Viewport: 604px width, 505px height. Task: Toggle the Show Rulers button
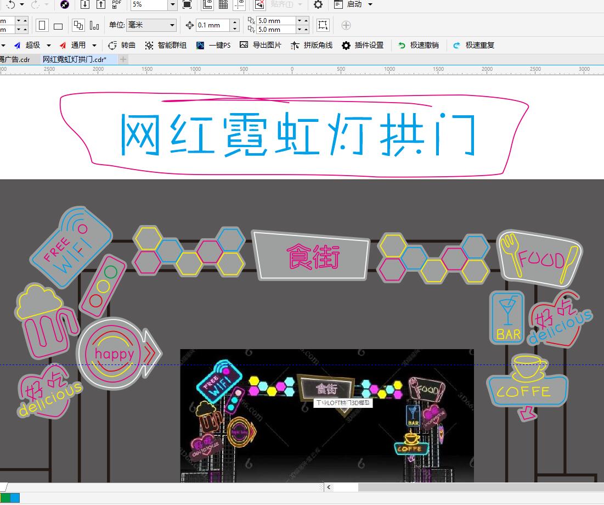[207, 4]
